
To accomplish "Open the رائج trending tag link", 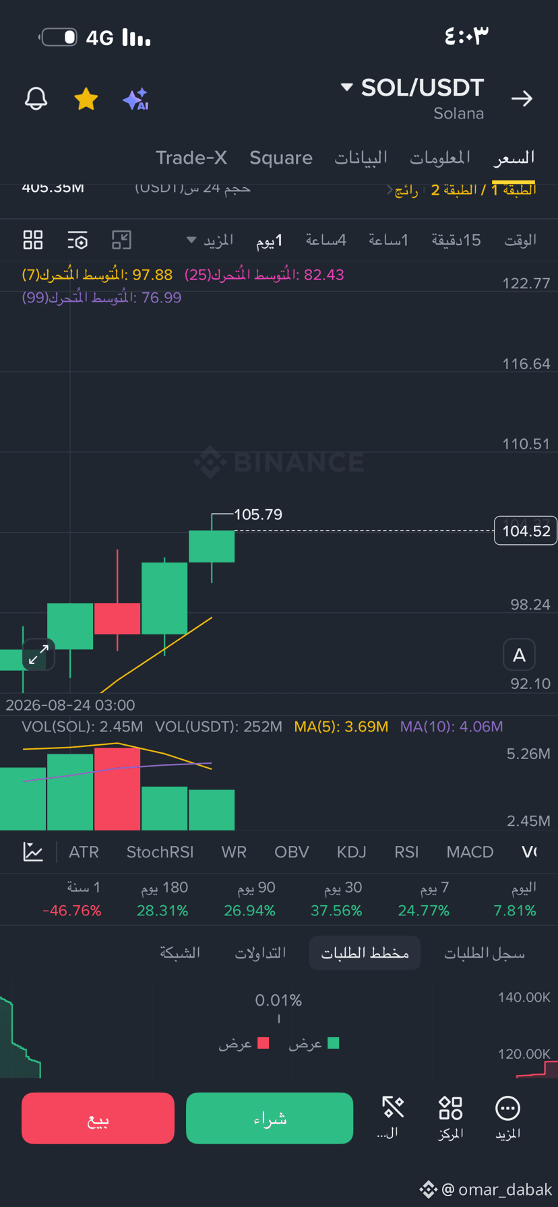I will pyautogui.click(x=403, y=191).
